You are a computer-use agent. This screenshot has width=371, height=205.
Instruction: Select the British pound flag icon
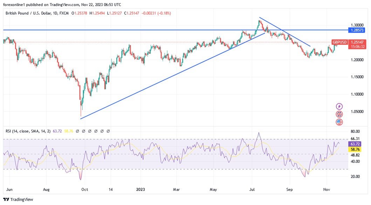[339, 114]
